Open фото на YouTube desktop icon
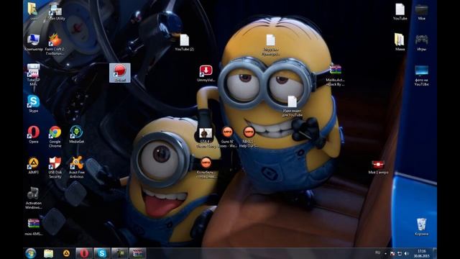This screenshot has height=259, width=460. pyautogui.click(x=422, y=76)
